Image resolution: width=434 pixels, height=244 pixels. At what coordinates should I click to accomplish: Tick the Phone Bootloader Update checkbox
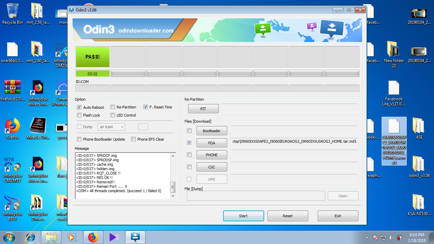79,139
